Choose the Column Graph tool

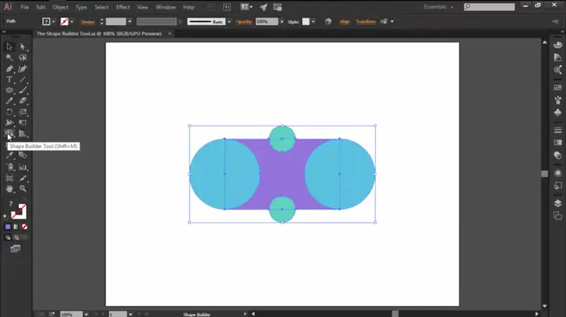click(x=23, y=167)
